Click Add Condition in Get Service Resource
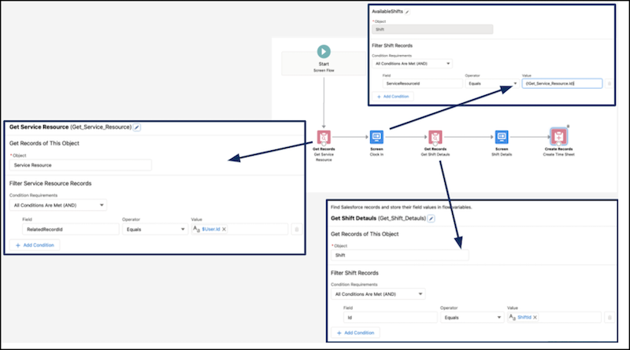Viewport: 630px width, 350px height. coord(36,245)
